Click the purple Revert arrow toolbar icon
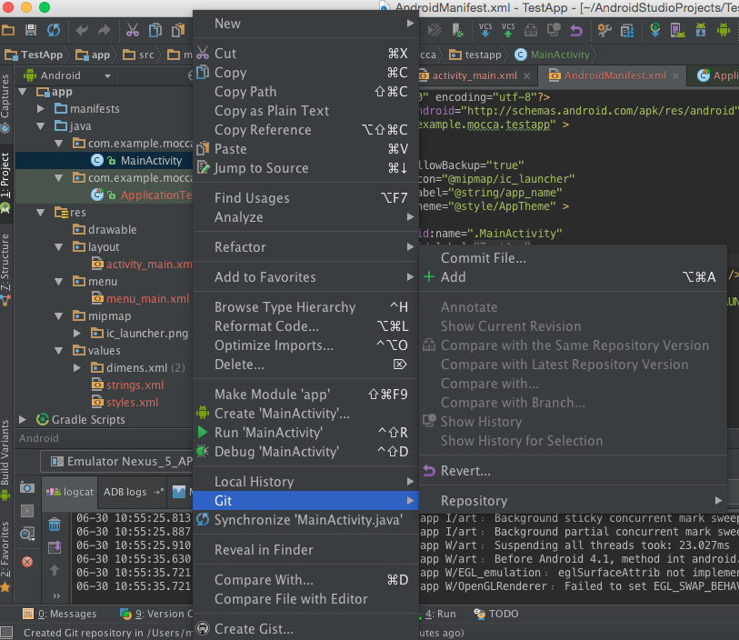The image size is (739, 640). click(x=576, y=31)
